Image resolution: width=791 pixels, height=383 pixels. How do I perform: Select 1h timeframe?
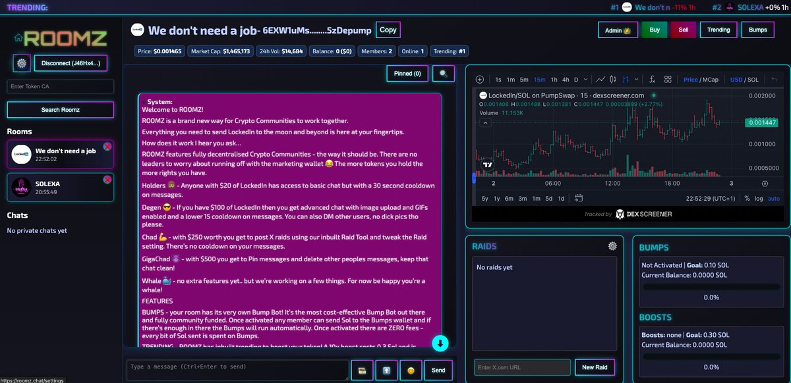coord(554,80)
